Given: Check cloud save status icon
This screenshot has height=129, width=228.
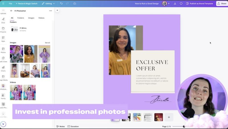Looking at the screenshot, I should 75,3.
